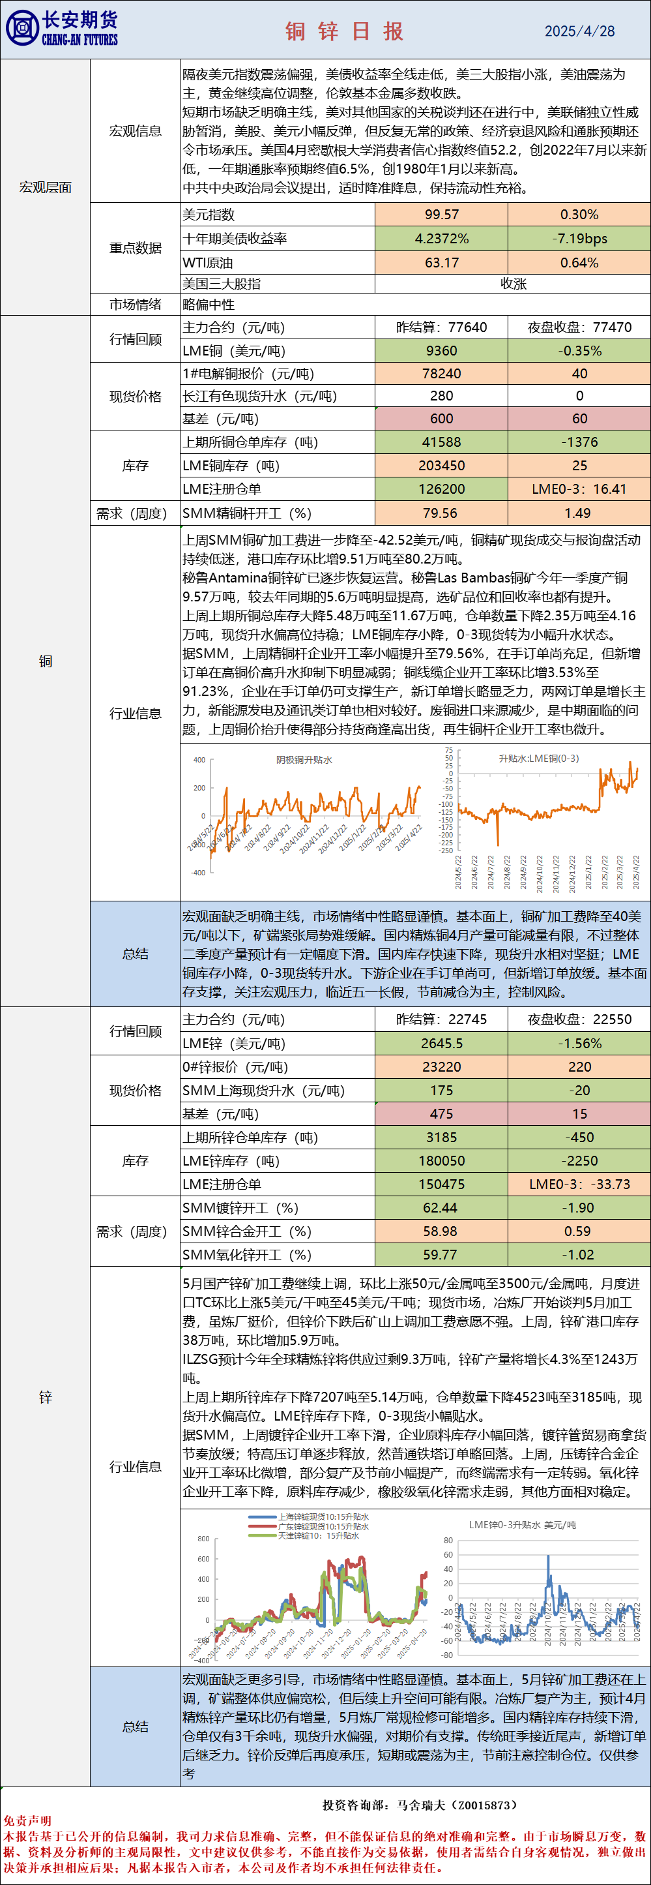The height and width of the screenshot is (1885, 651).
Task: Click the galvanizing rate 62.44
Action: pyautogui.click(x=442, y=1208)
